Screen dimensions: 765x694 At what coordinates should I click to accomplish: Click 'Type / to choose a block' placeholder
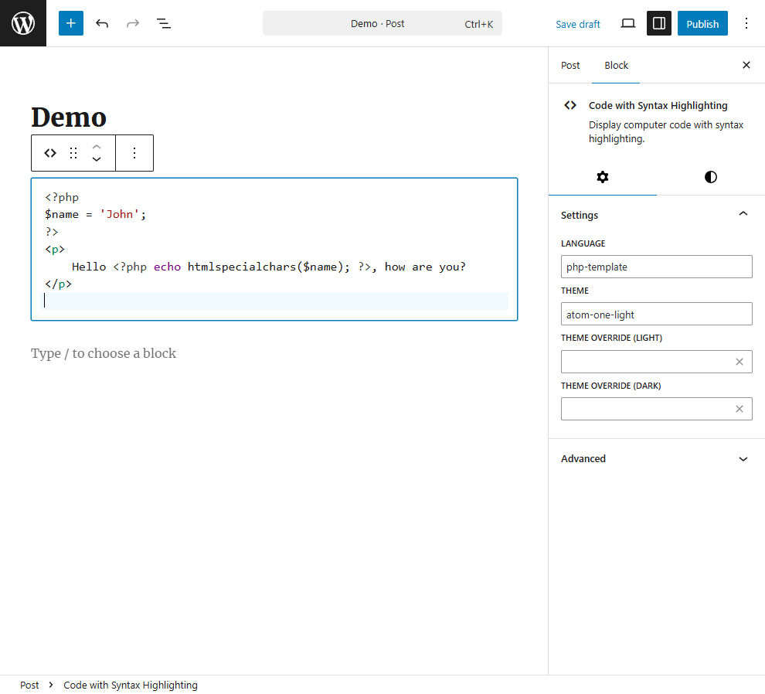pyautogui.click(x=104, y=353)
